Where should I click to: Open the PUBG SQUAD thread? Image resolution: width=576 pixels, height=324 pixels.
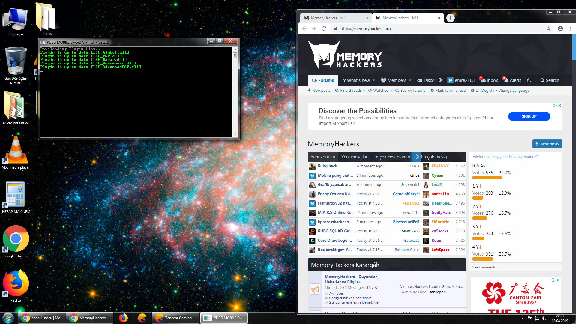(x=335, y=231)
